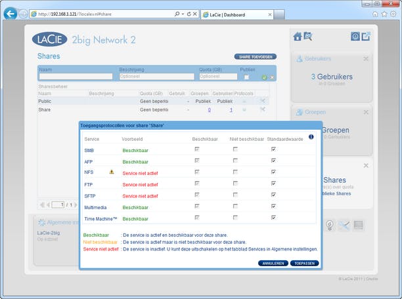This screenshot has width=402, height=299.
Task: Close the Groepen widget
Action: click(x=366, y=112)
